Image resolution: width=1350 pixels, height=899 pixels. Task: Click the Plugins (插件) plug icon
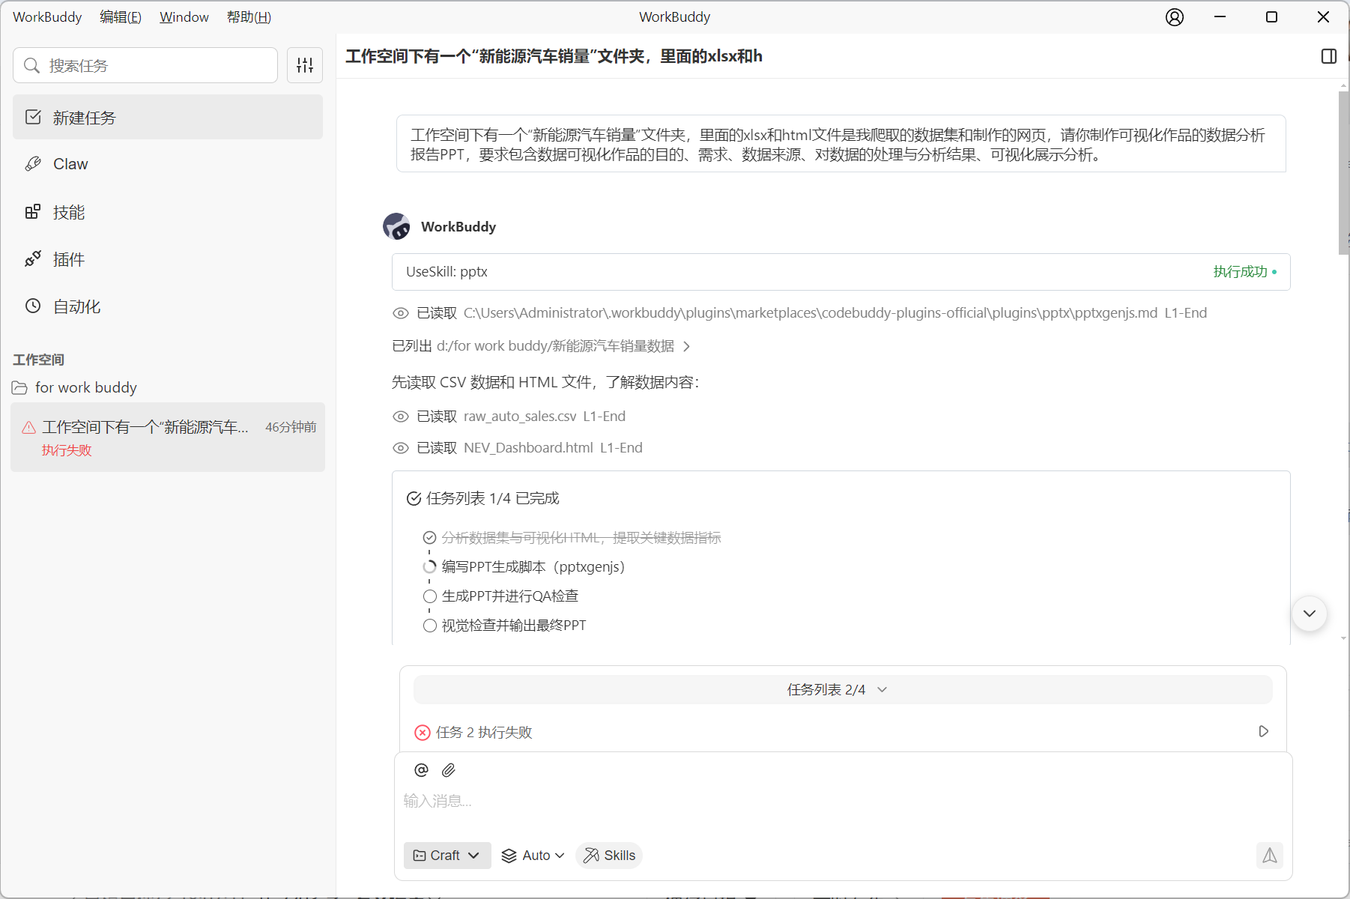click(33, 259)
